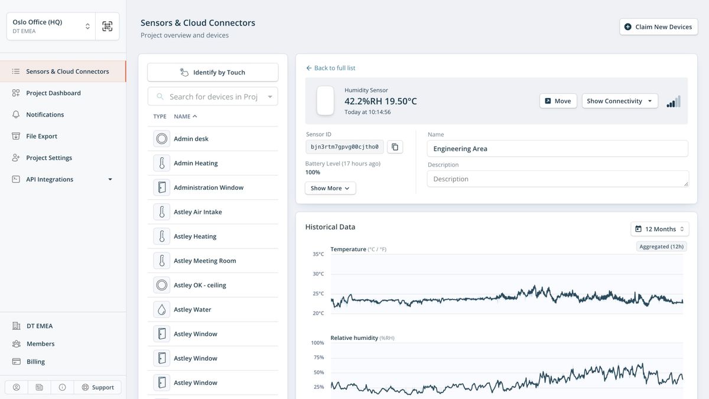Screen dimensions: 709x399
Task: Click the QR code scanner icon
Action: 107,27
